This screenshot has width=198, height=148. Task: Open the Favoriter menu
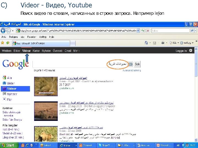(32, 37)
